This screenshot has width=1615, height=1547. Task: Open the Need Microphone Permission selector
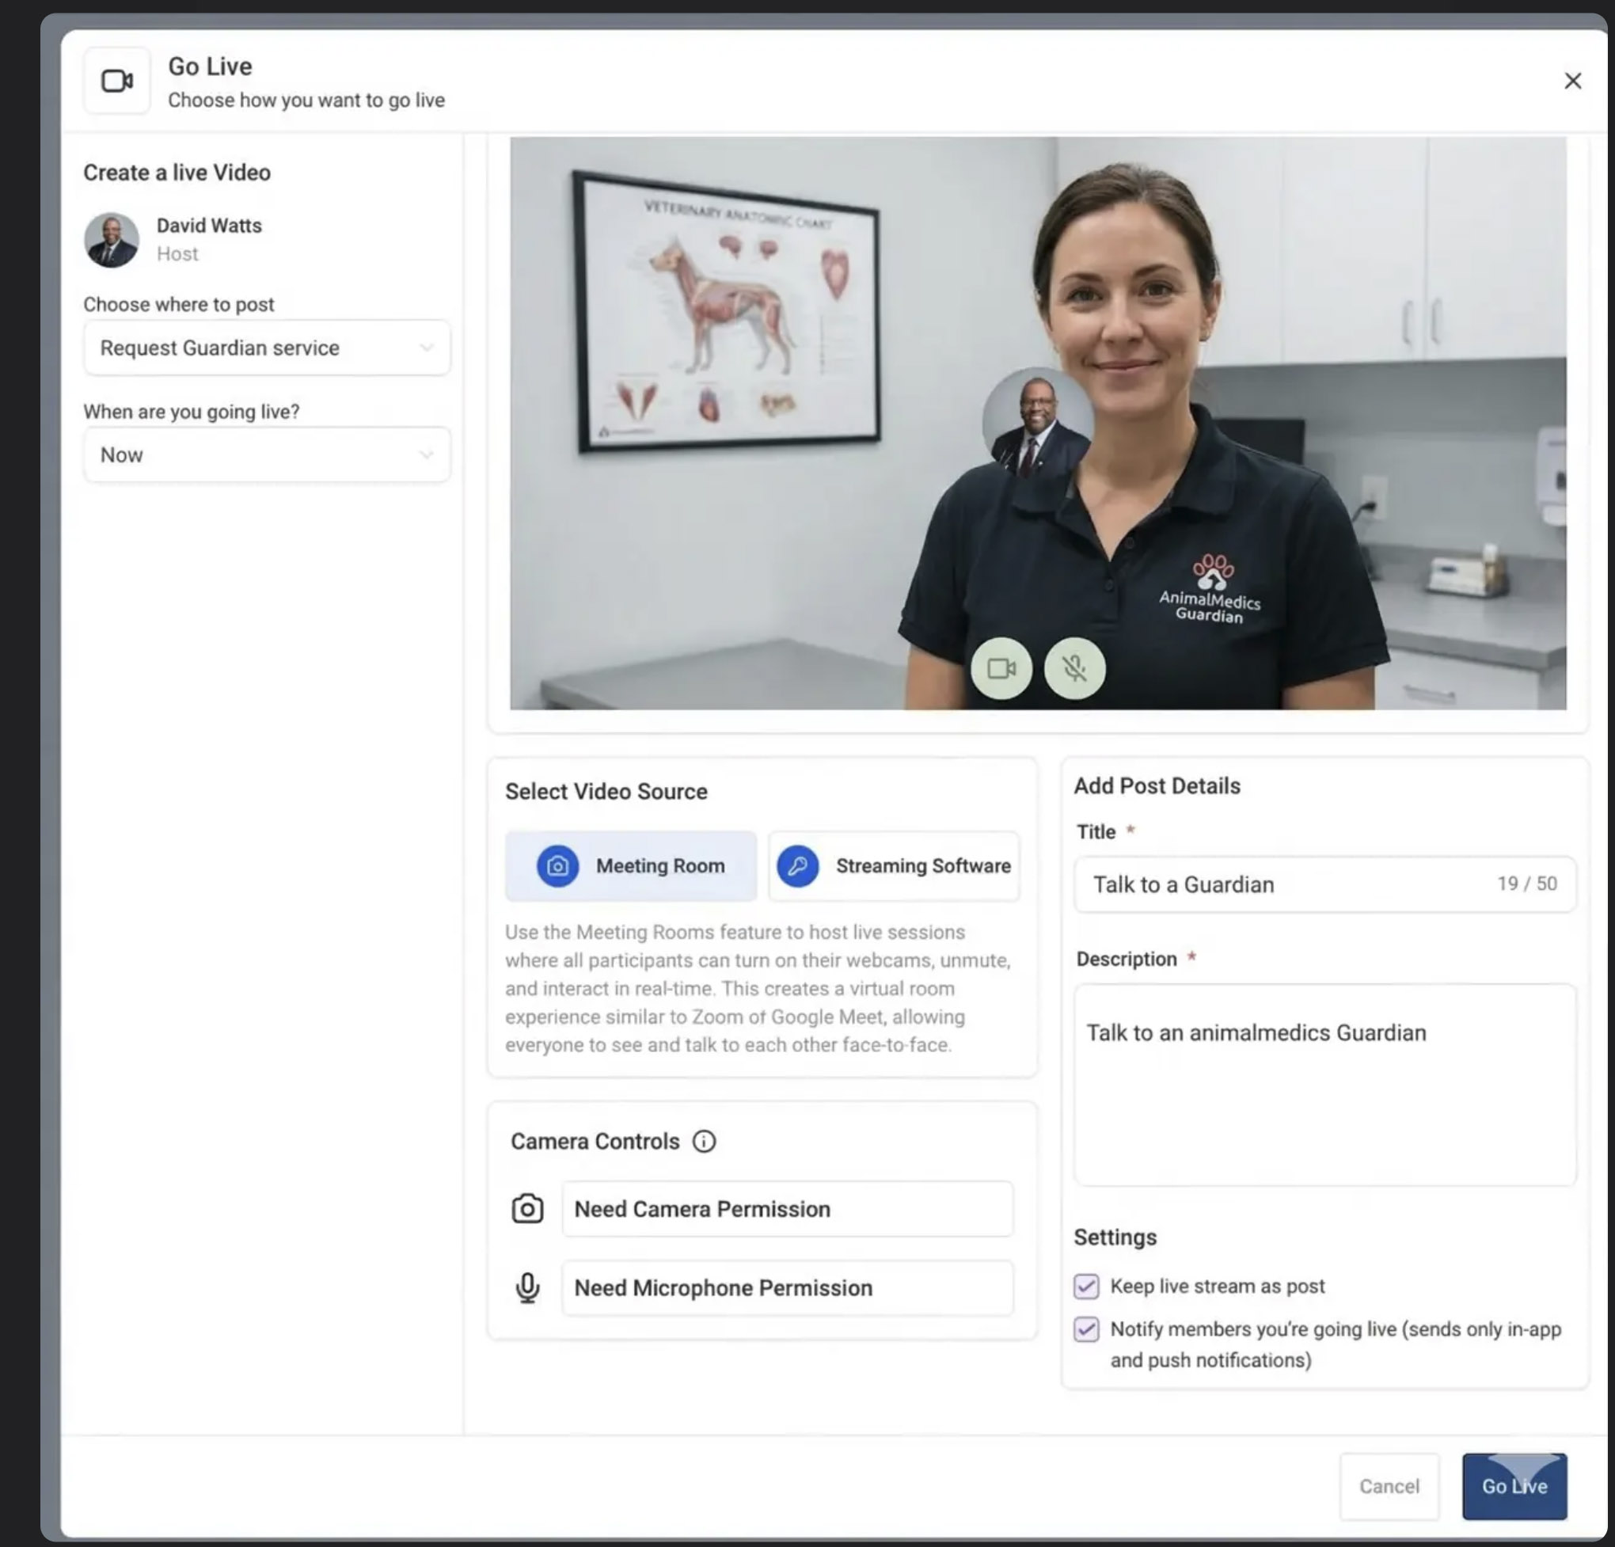pyautogui.click(x=787, y=1287)
